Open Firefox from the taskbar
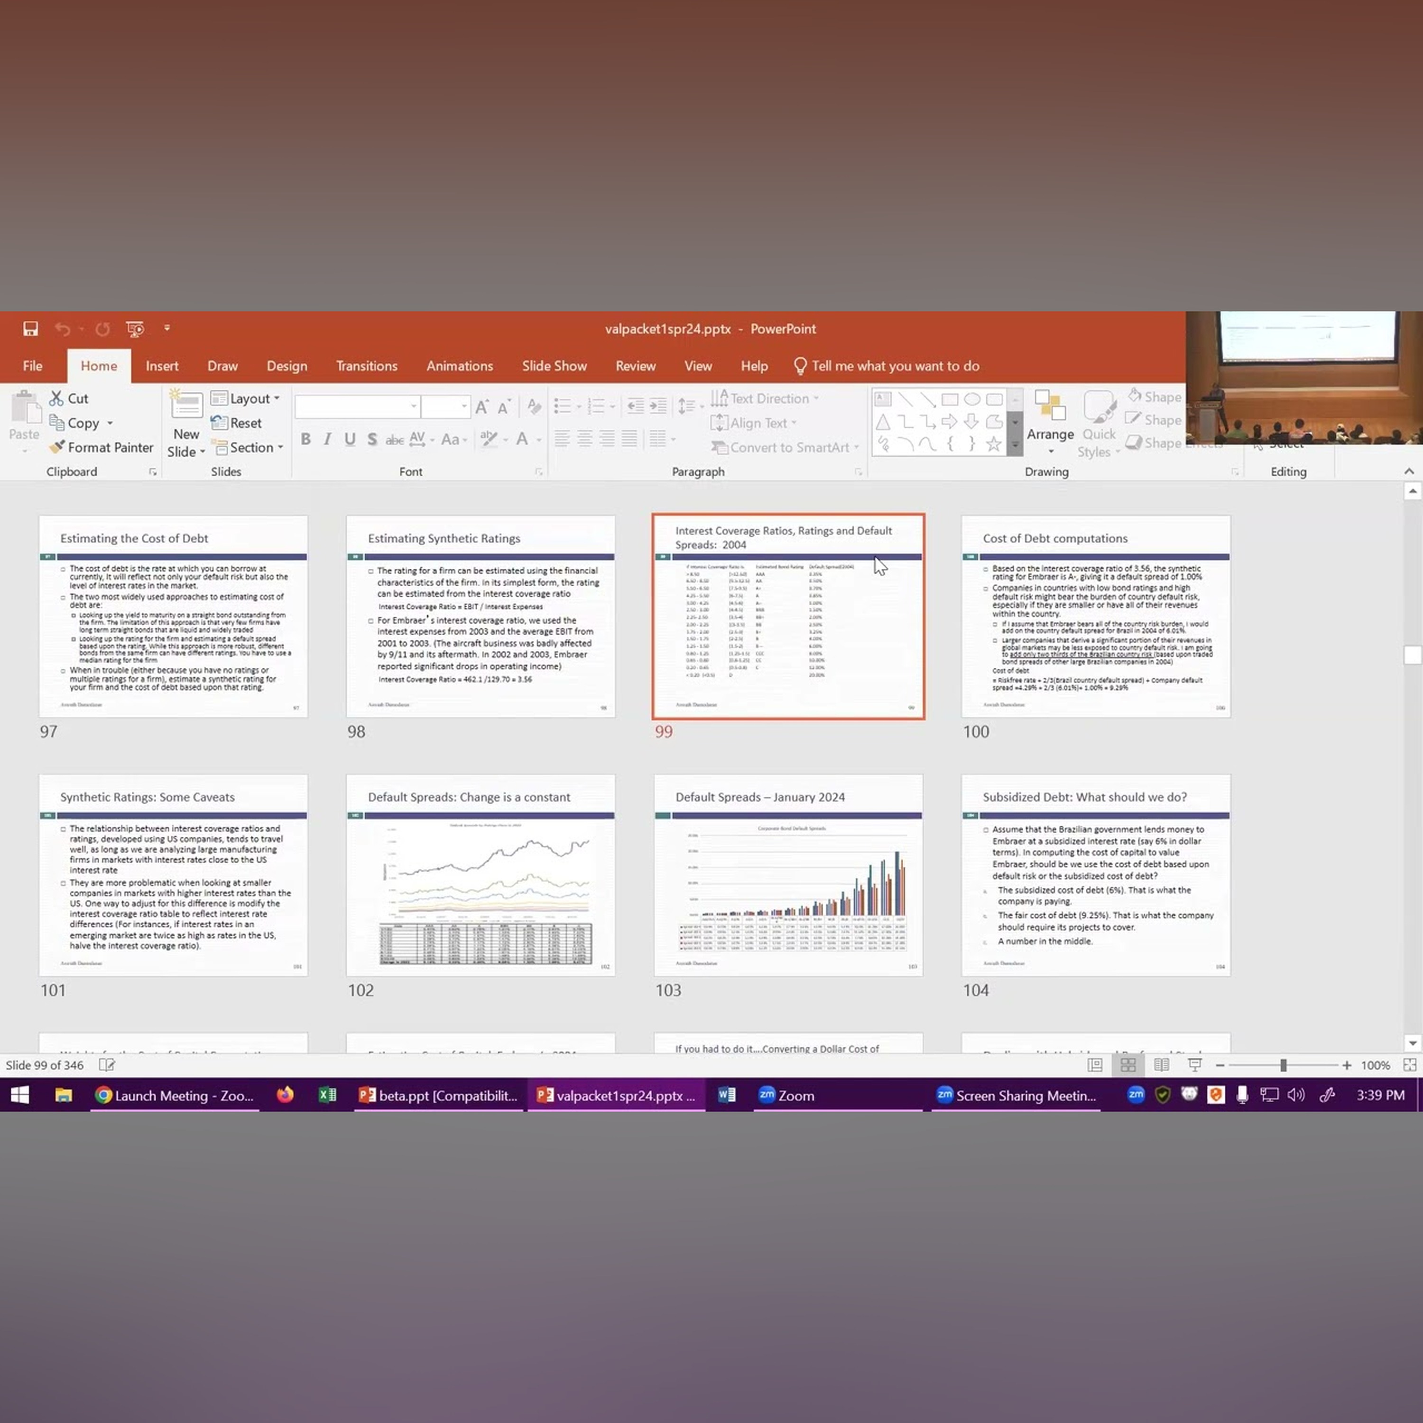Screen dimensions: 1423x1423 pos(285,1095)
